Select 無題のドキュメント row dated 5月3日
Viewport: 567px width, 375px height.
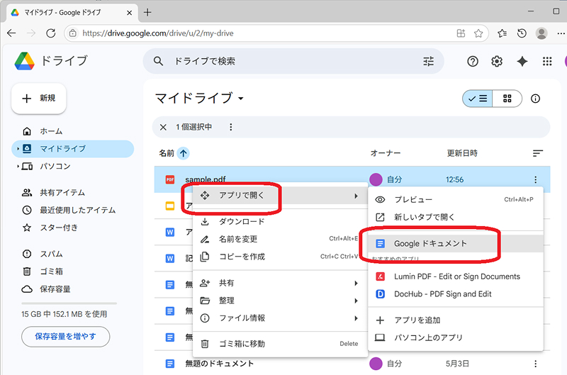point(352,364)
